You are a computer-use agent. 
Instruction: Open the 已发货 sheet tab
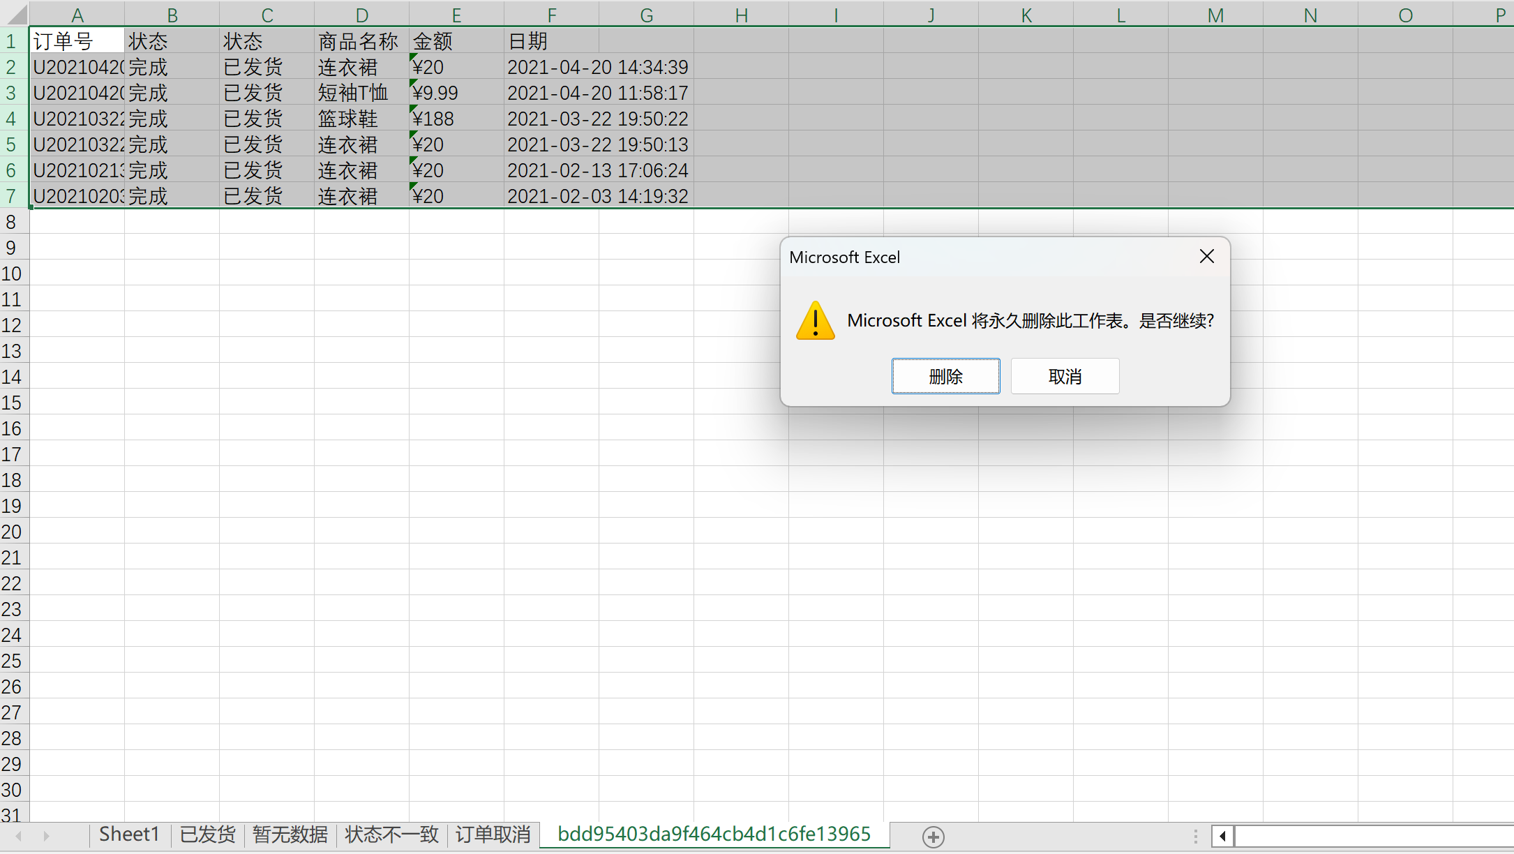click(207, 834)
